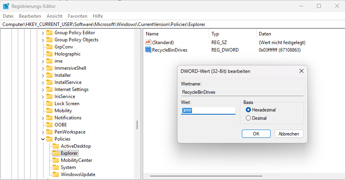
Task: Select the REG_DWORD type cell
Action: tap(225, 50)
